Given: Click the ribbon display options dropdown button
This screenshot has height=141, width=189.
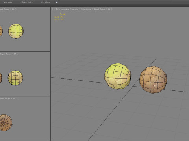Looking at the screenshot, I should (x=57, y=2).
